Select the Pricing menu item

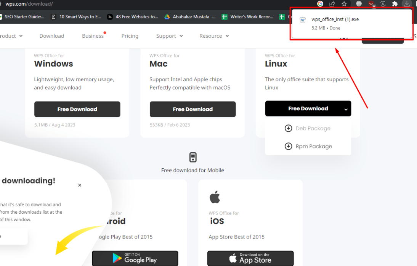coord(130,35)
